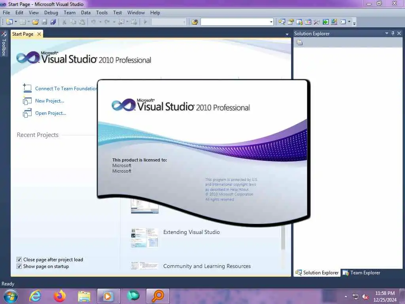Click the Navigate Backward toolbar icon

click(121, 22)
